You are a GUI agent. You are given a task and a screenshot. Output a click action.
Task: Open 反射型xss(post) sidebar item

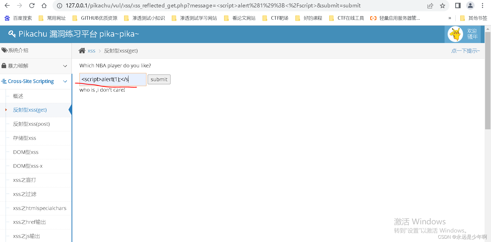pyautogui.click(x=36, y=124)
